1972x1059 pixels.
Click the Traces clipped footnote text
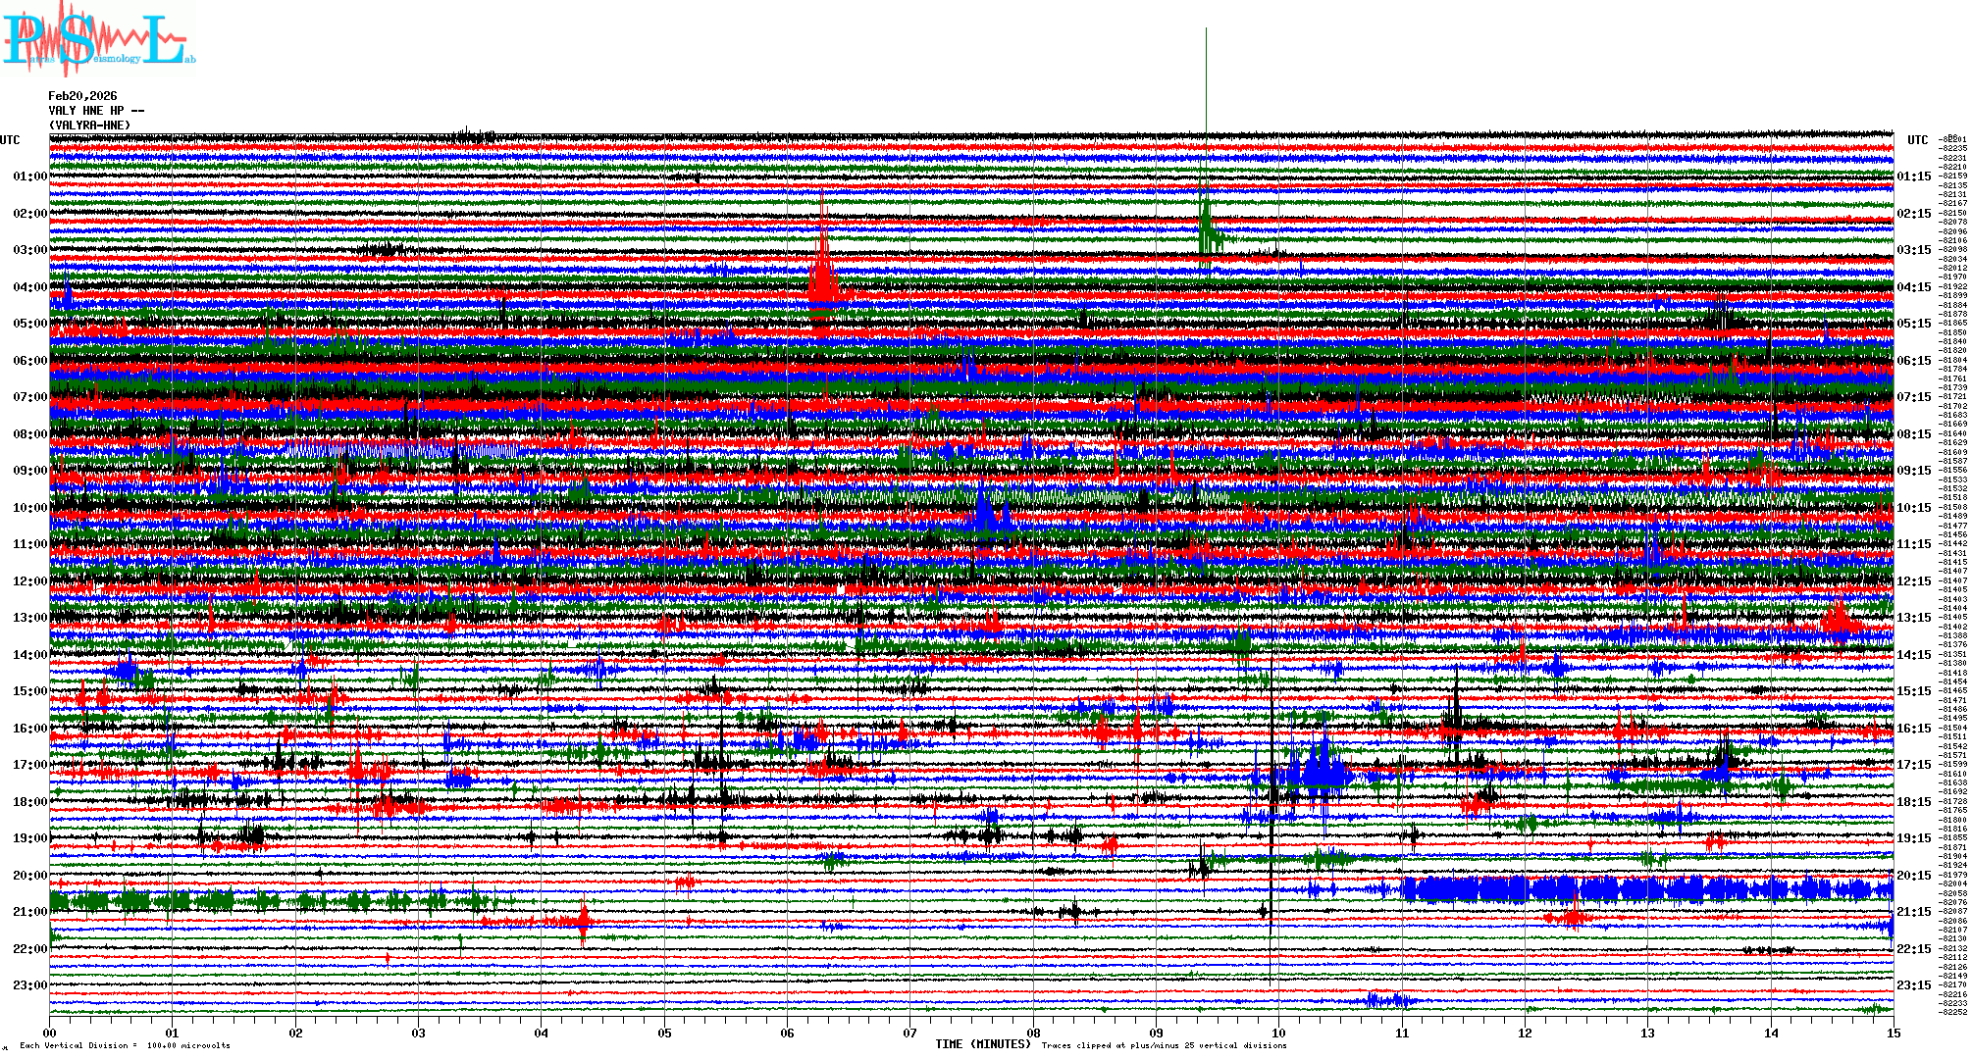[x=1164, y=1045]
